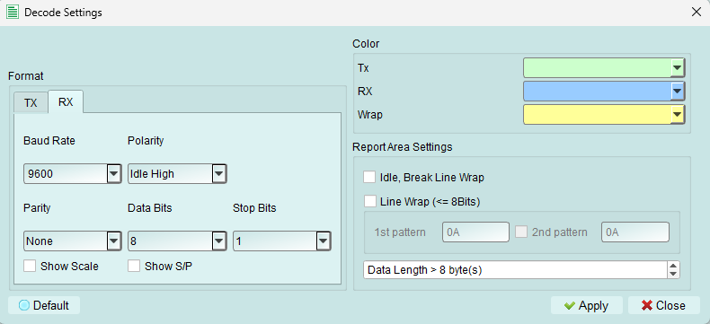This screenshot has width=710, height=324.
Task: Switch to the TX format tab
Action: pyautogui.click(x=31, y=102)
